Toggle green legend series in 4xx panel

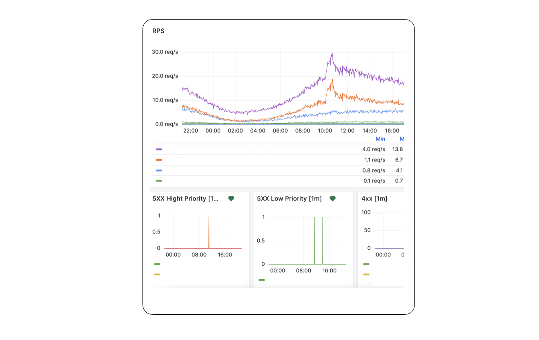click(366, 264)
